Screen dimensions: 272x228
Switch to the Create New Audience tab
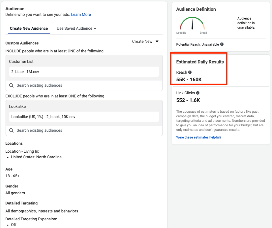[29, 28]
